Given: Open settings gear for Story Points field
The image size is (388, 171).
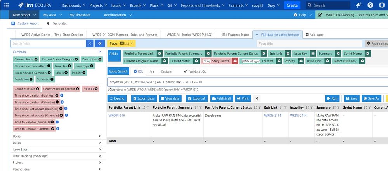Looking at the screenshot, I should 235,61.
